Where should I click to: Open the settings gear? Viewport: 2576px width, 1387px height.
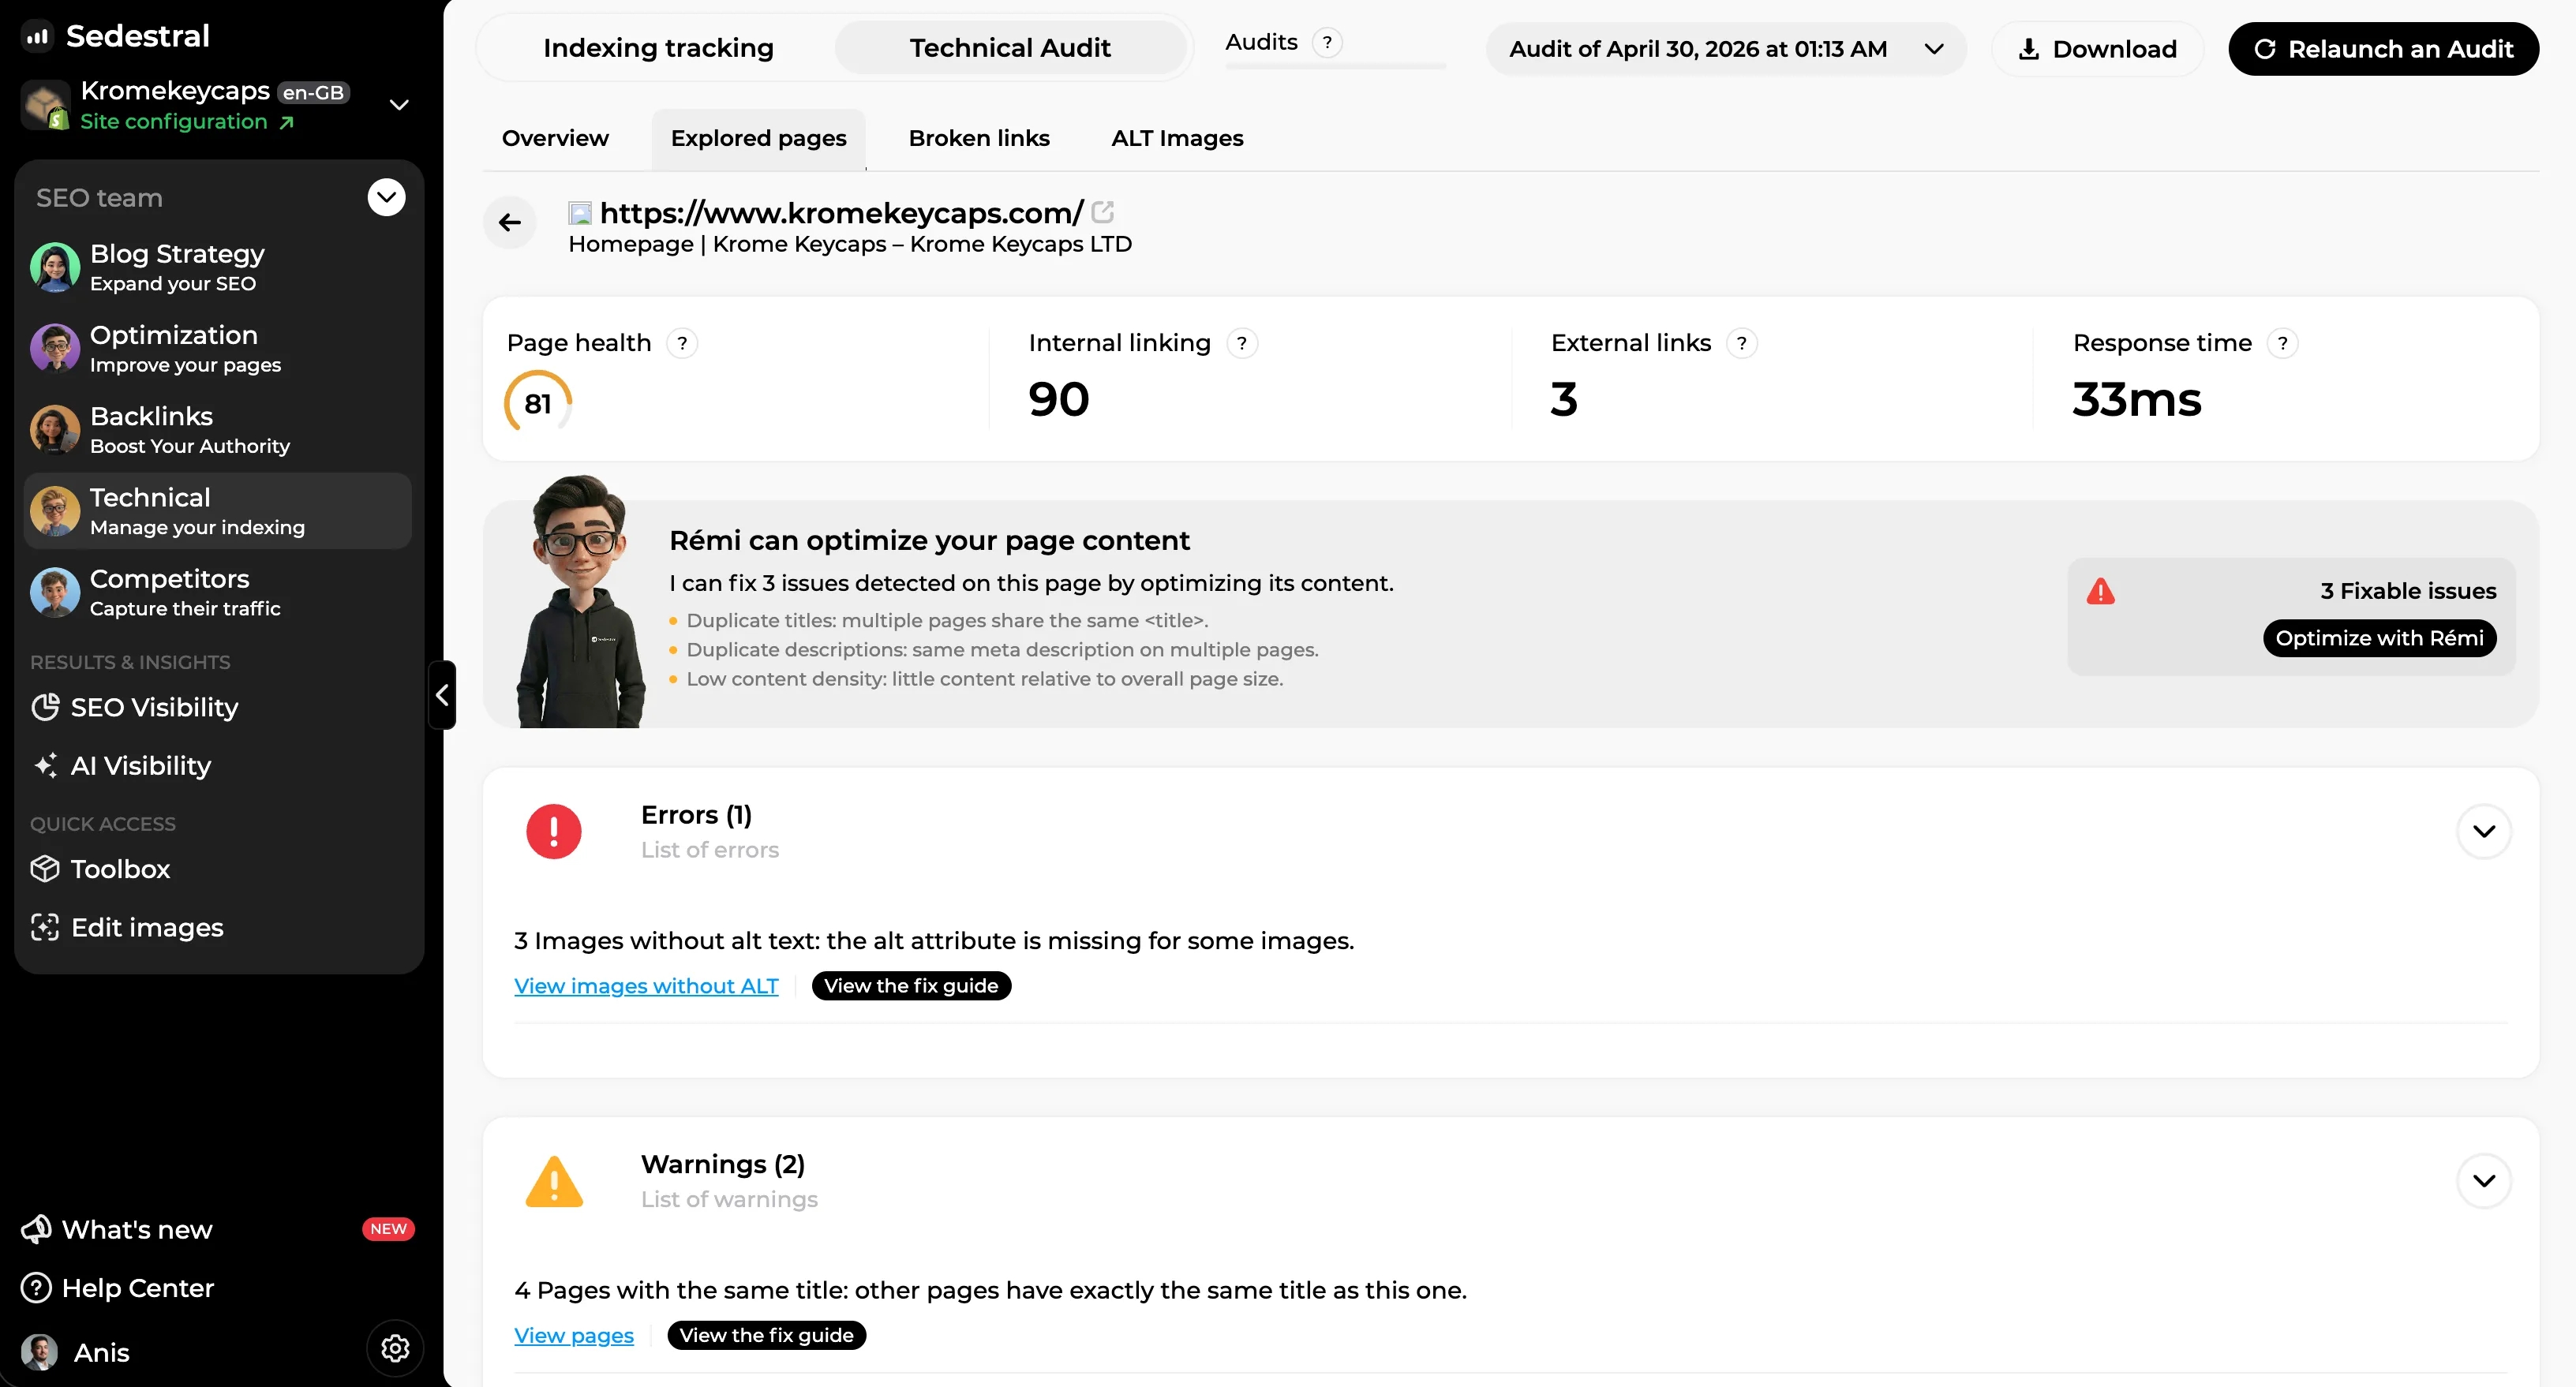395,1348
